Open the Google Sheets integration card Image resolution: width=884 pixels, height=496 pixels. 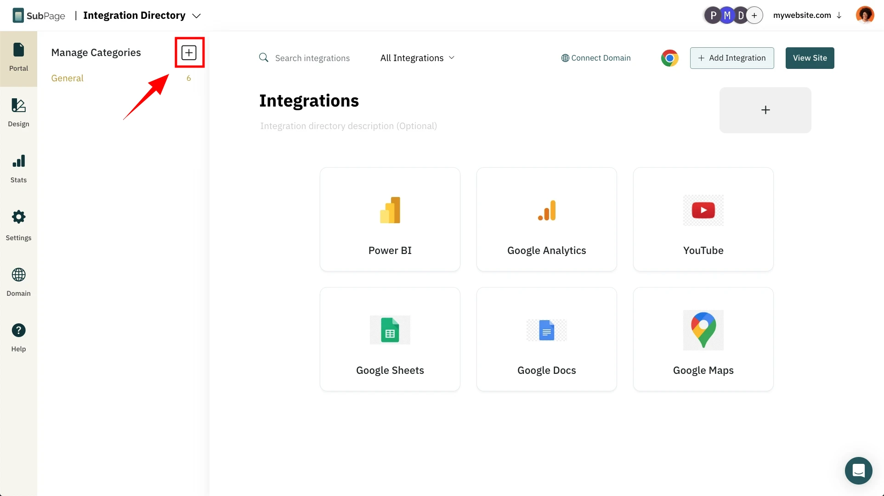390,339
